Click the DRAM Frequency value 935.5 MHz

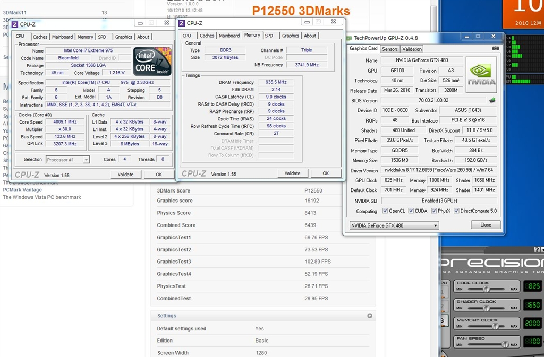pyautogui.click(x=276, y=82)
